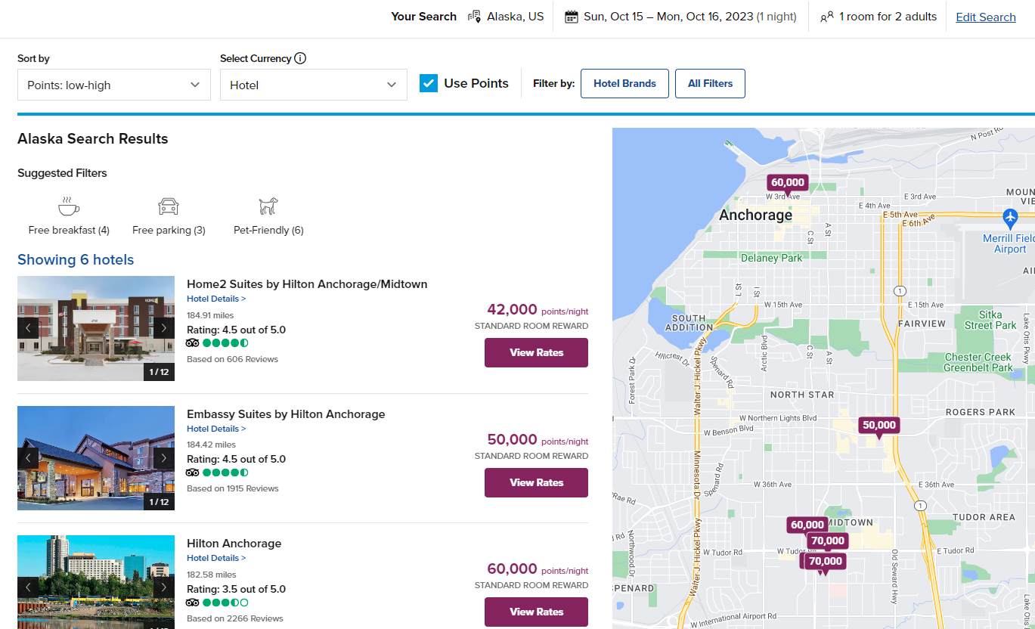
Task: Select the 50,000 points marker on the map
Action: point(879,426)
